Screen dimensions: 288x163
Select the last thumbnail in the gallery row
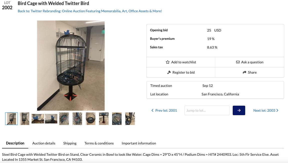coord(130,119)
